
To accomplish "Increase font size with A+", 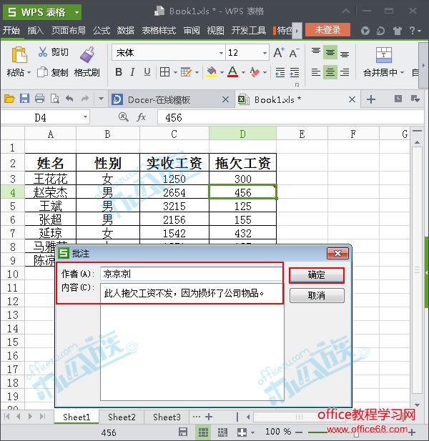I will (x=279, y=53).
